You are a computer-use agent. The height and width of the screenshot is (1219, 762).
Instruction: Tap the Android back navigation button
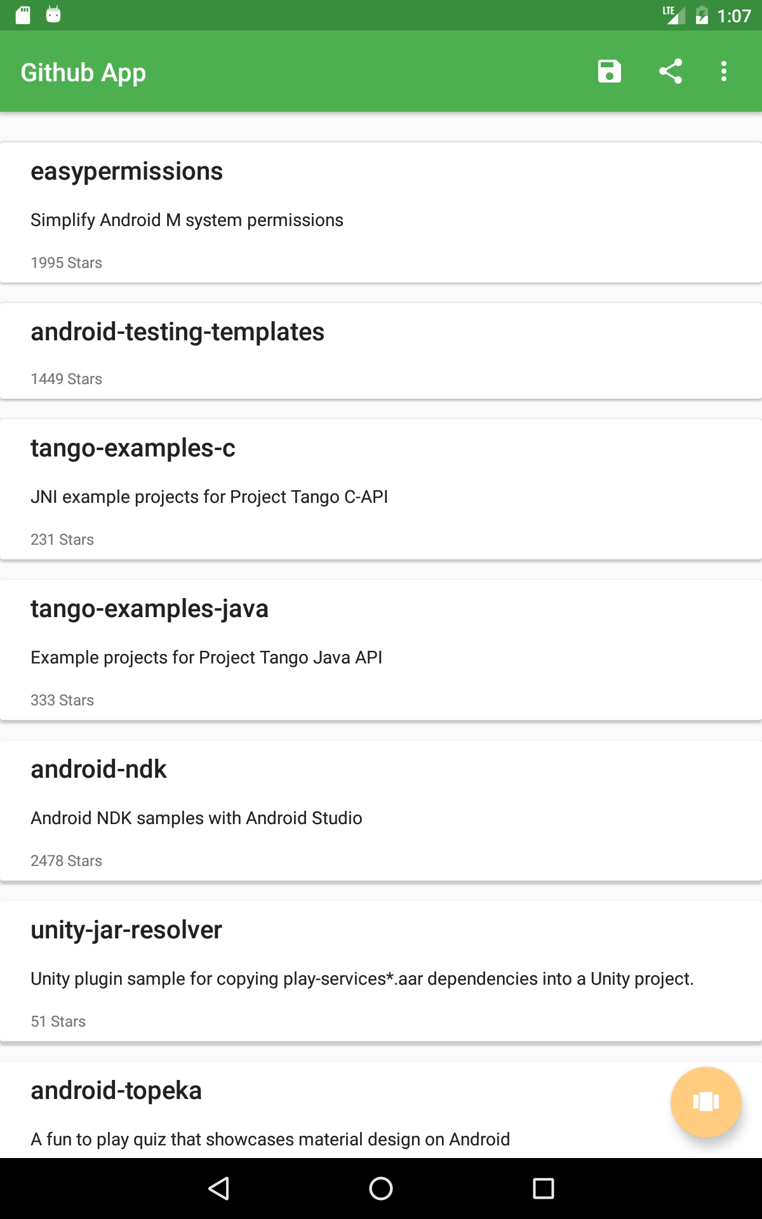click(218, 1188)
